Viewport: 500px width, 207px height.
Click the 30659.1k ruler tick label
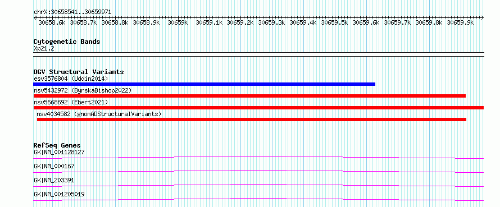point(209,22)
